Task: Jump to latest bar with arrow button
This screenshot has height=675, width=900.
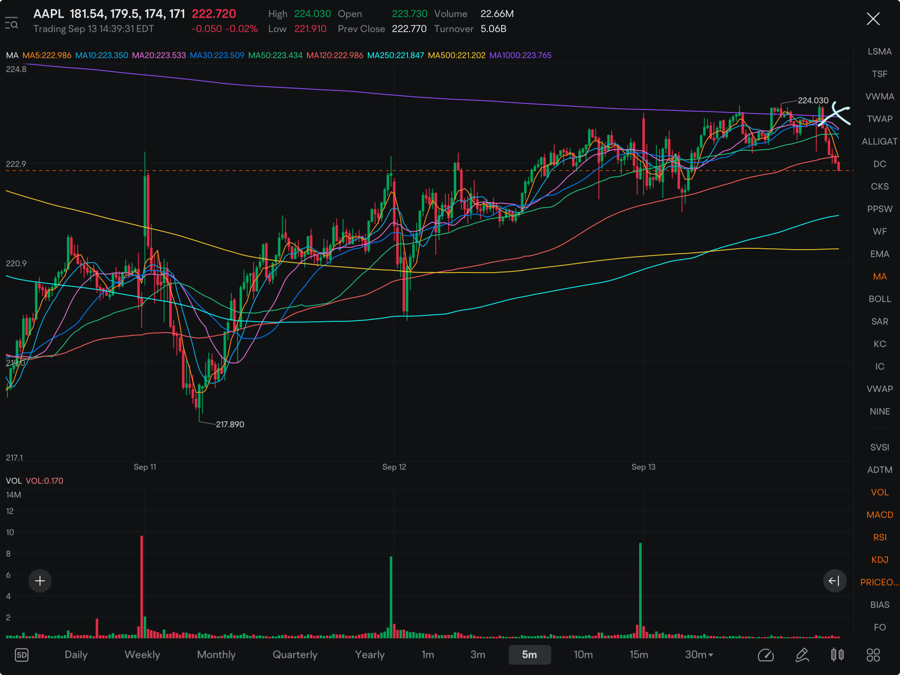Action: pyautogui.click(x=835, y=581)
